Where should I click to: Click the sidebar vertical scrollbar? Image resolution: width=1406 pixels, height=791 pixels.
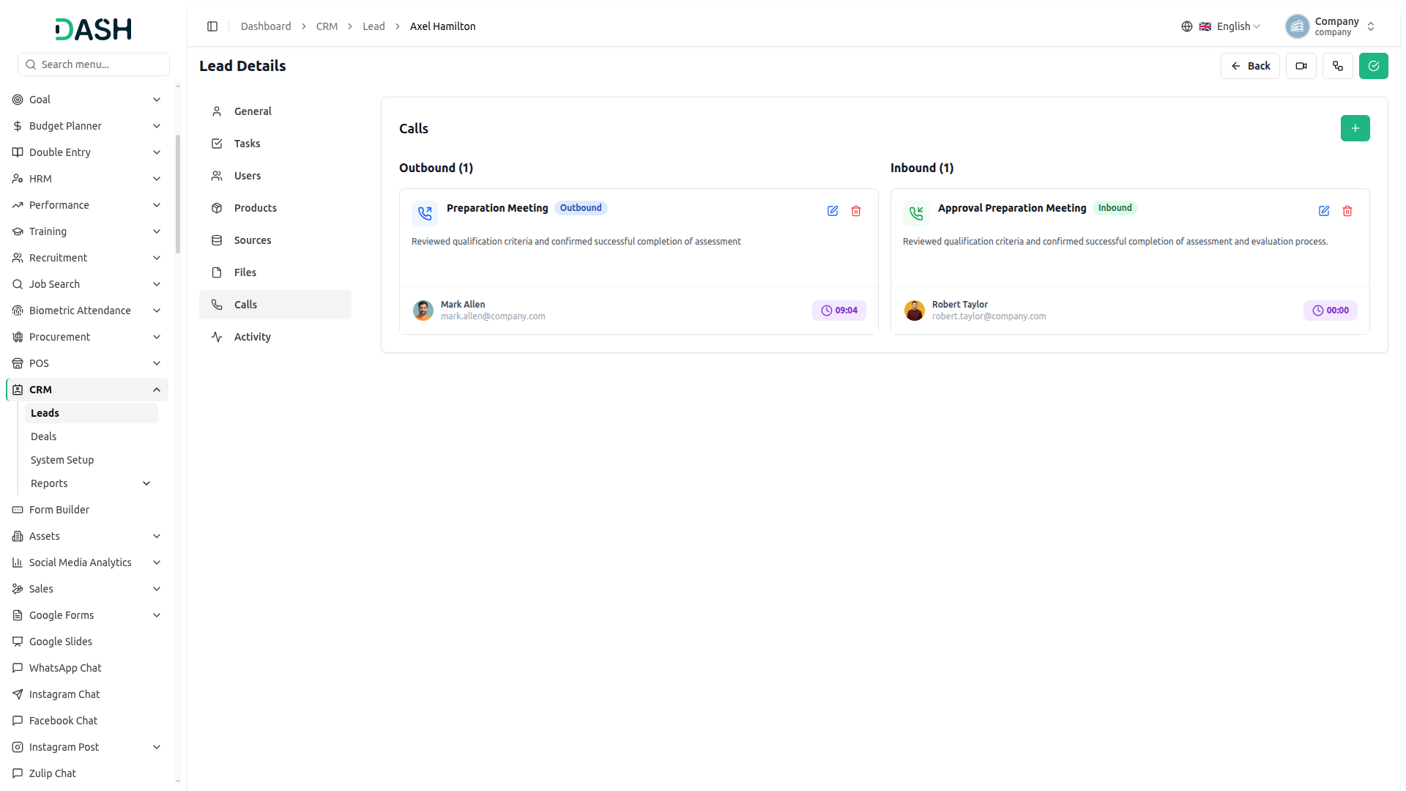(x=178, y=195)
